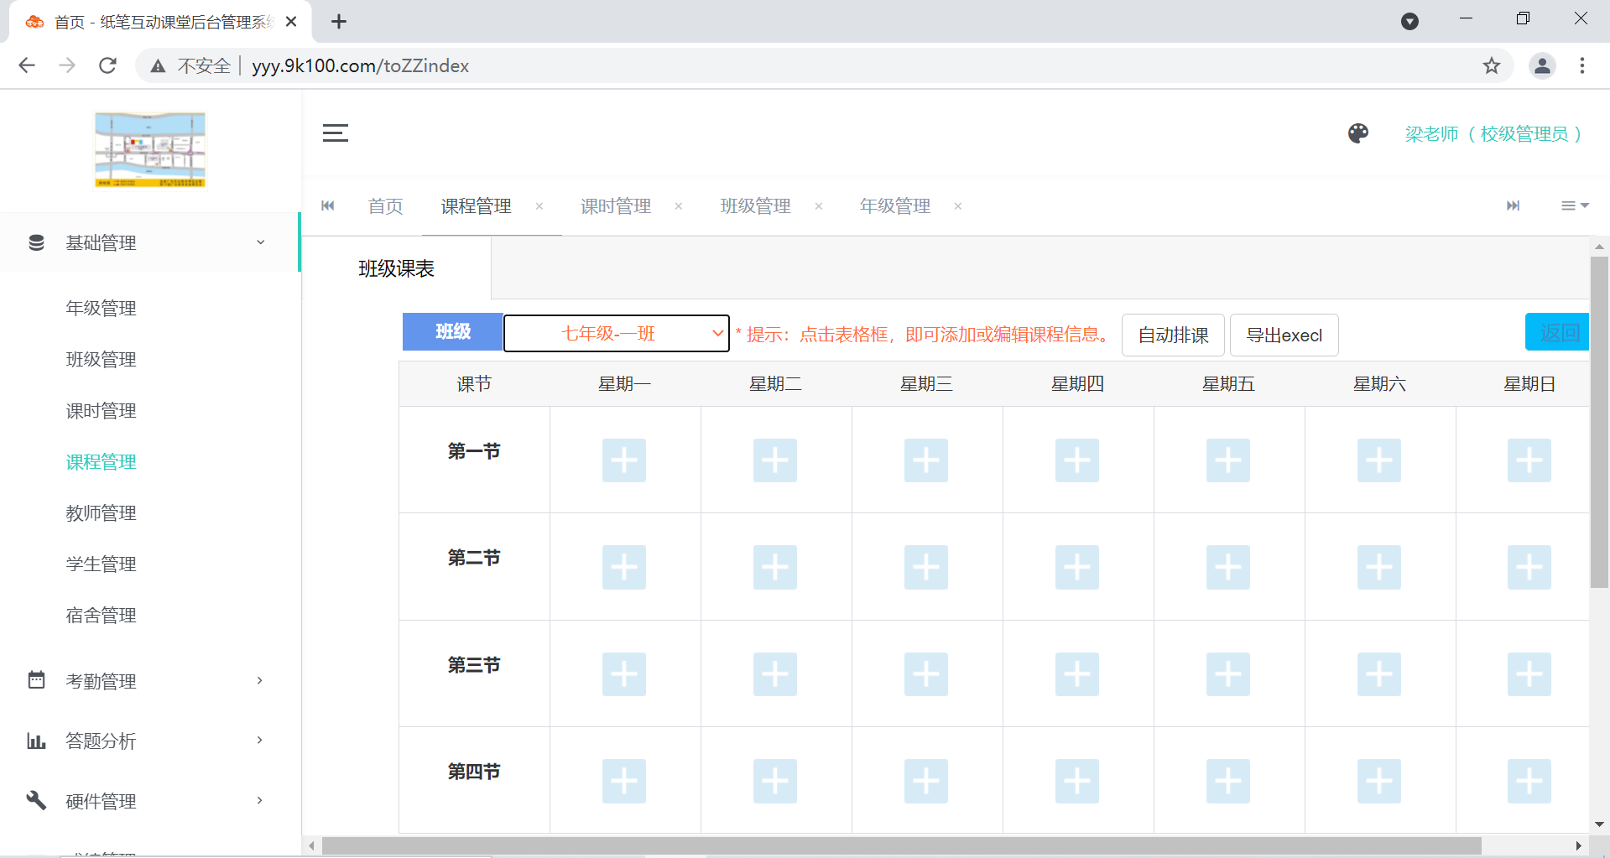Viewport: 1610px width, 858px height.
Task: Switch to the 班级管理 tab
Action: 756,206
